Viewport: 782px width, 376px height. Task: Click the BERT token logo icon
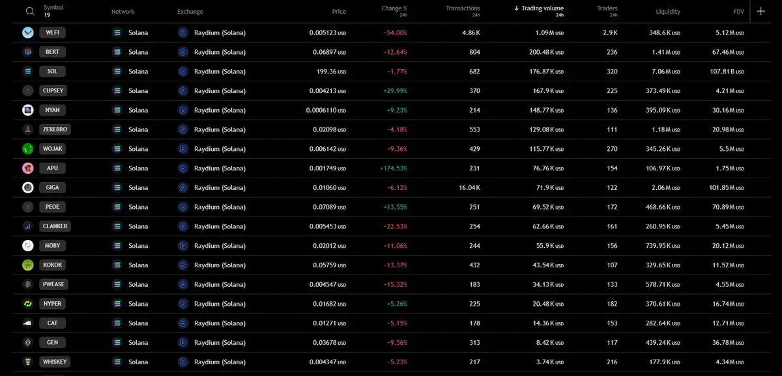point(28,52)
